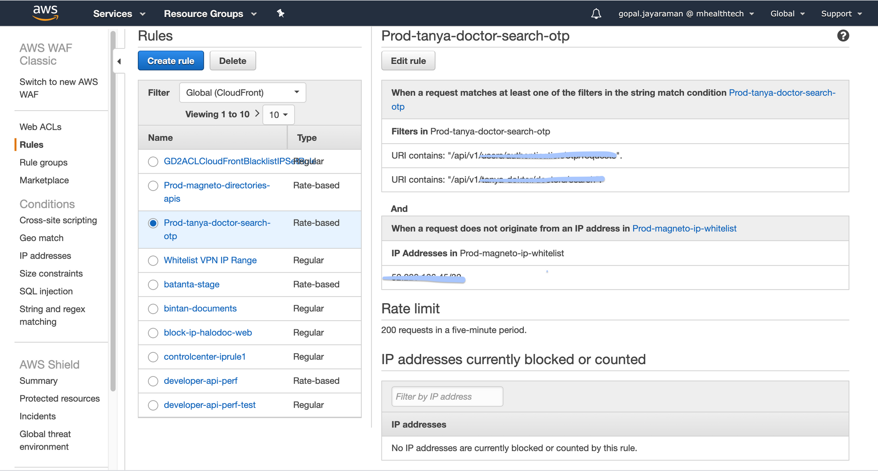Viewport: 878px width, 471px height.
Task: Select developer-api-perf radio button
Action: click(x=153, y=381)
